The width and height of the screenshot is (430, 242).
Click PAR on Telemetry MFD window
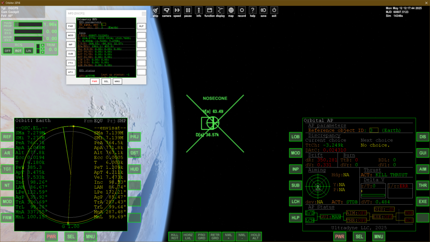point(71,26)
